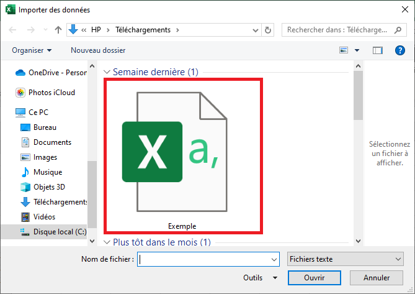Click the Disque local drive icon
This screenshot has width=415, height=294.
tap(25, 232)
